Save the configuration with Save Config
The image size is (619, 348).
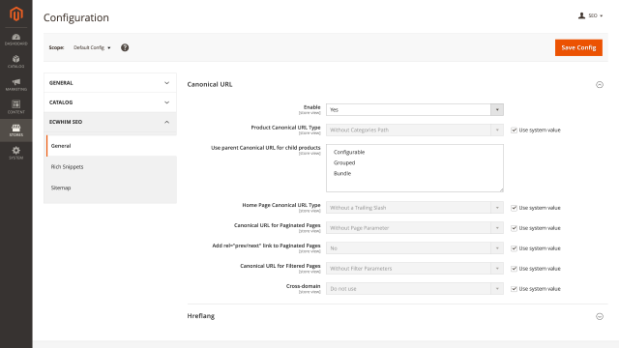pyautogui.click(x=578, y=47)
